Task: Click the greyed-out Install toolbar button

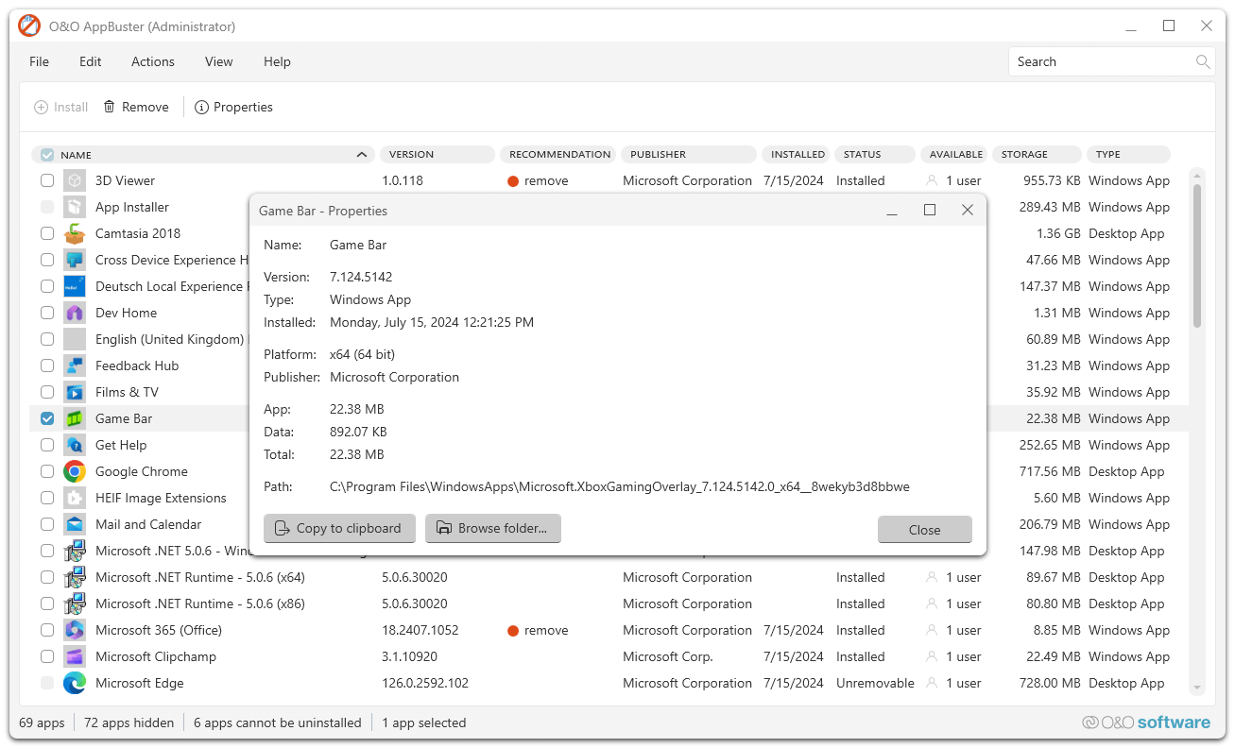Action: tap(61, 107)
